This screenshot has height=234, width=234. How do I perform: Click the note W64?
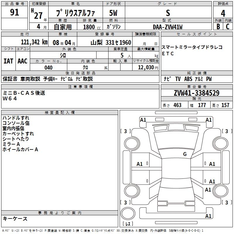(10, 99)
